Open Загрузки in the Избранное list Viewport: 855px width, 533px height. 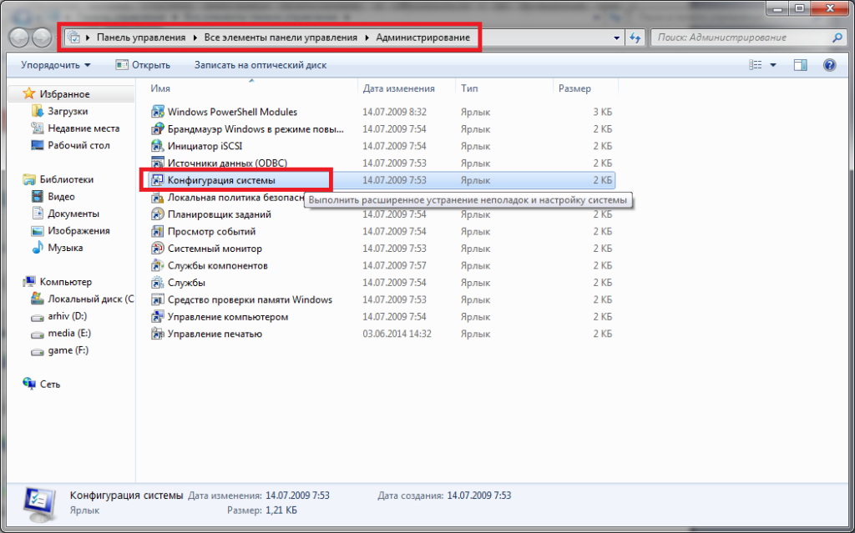67,111
